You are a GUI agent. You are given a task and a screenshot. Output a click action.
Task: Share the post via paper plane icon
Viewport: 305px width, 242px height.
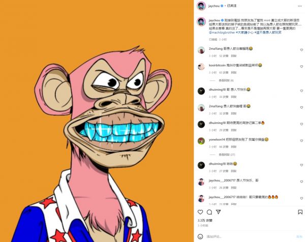click(219, 212)
